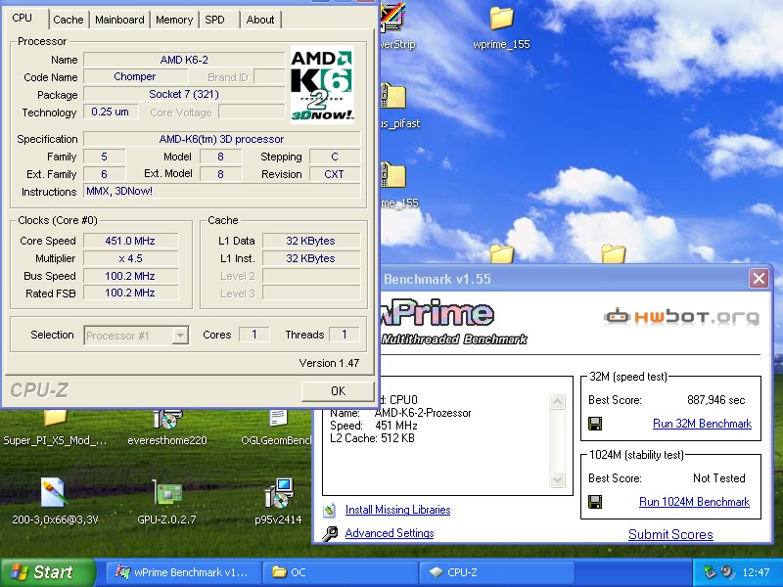Select the CPU tab
The width and height of the screenshot is (783, 587).
click(x=23, y=18)
